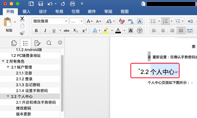
Task: Click the Decrease font size icon
Action: click(x=99, y=21)
